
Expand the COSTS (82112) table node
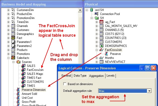click(x=97, y=34)
